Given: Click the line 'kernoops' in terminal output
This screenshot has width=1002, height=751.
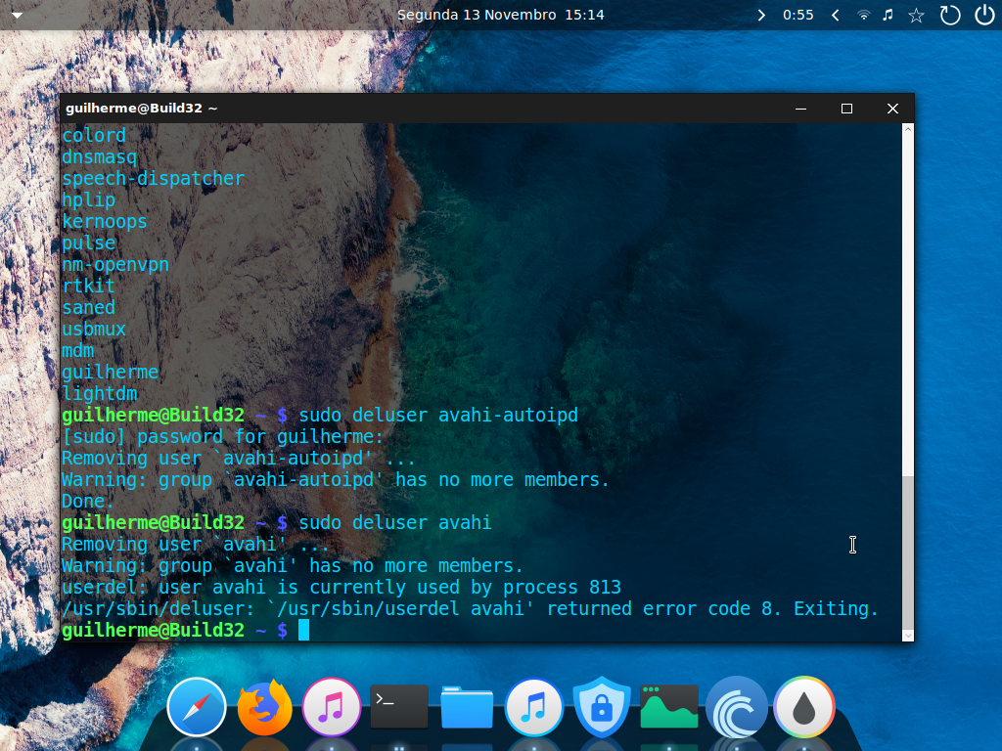Looking at the screenshot, I should (105, 222).
